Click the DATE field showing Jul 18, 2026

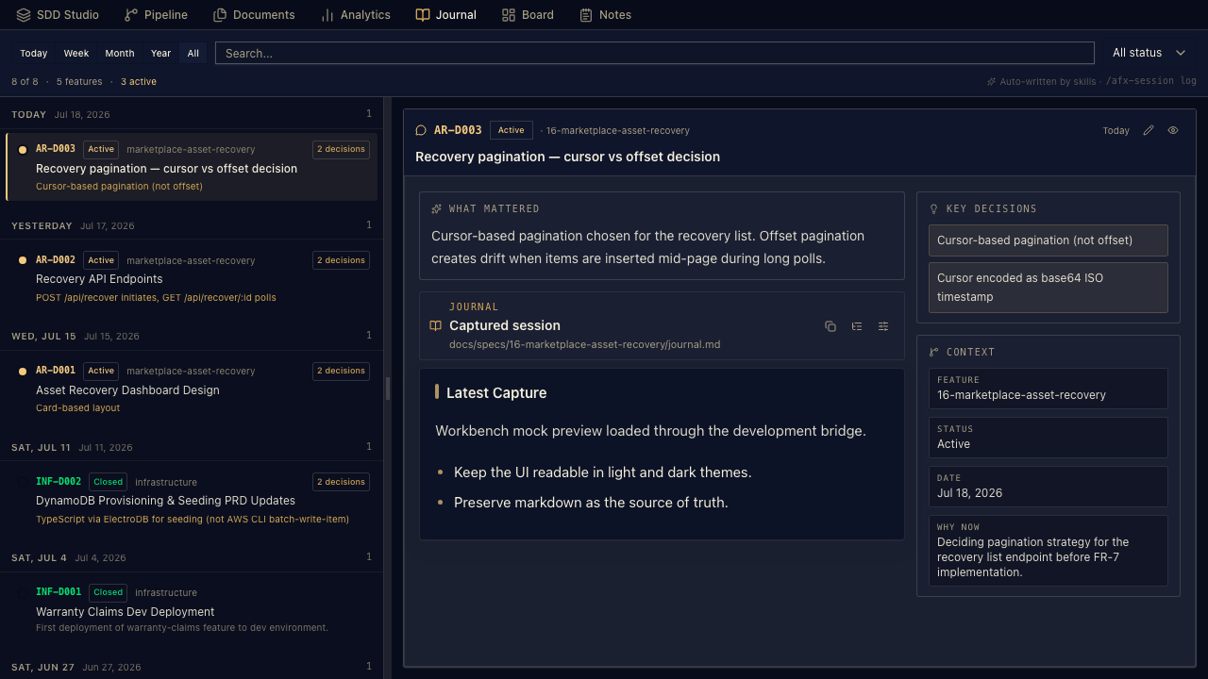pyautogui.click(x=1049, y=487)
